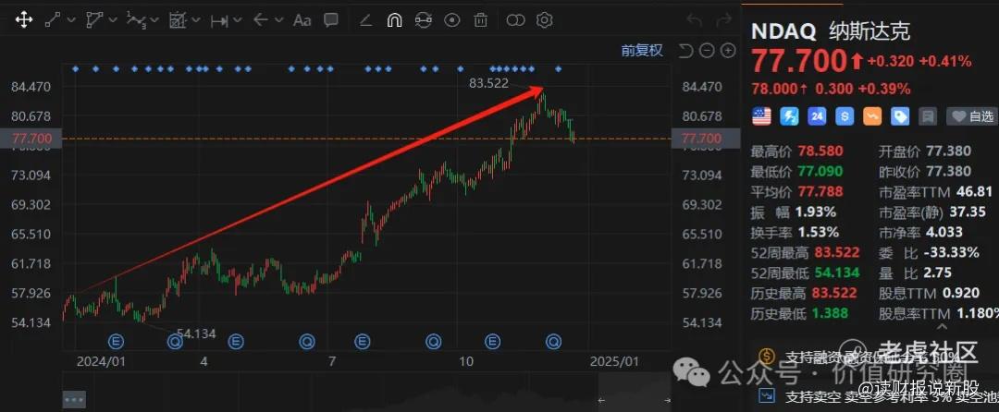
Task: Click the 24-hour trading icon
Action: pyautogui.click(x=817, y=115)
